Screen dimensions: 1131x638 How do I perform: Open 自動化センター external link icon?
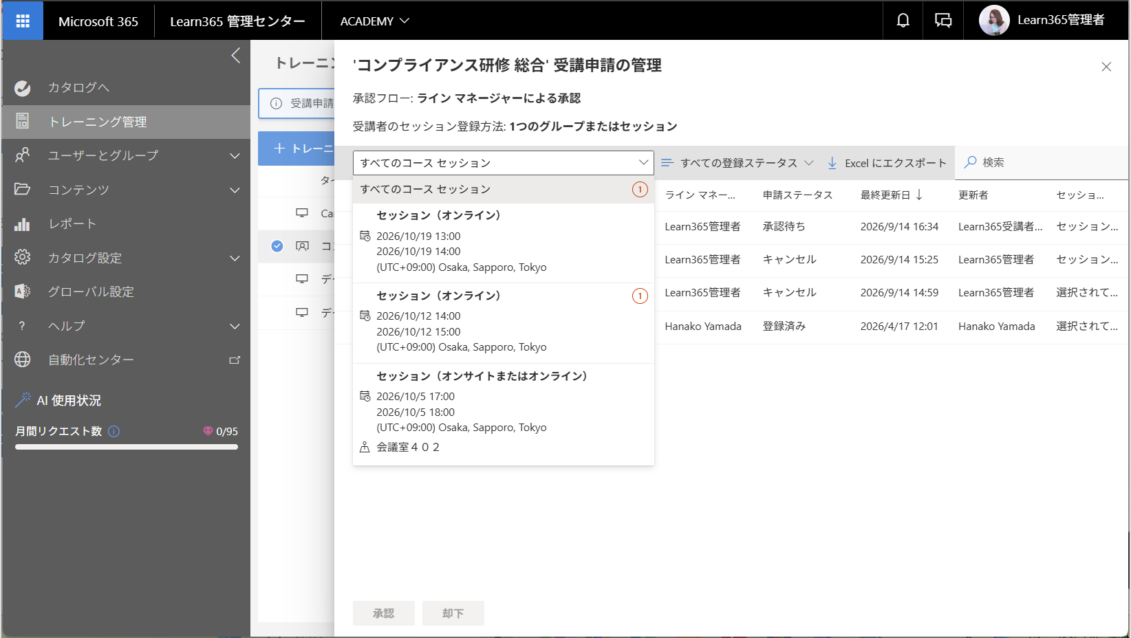tap(235, 360)
